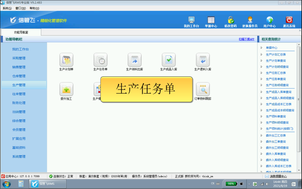Click the 扫描下载APP link

tap(246, 39)
